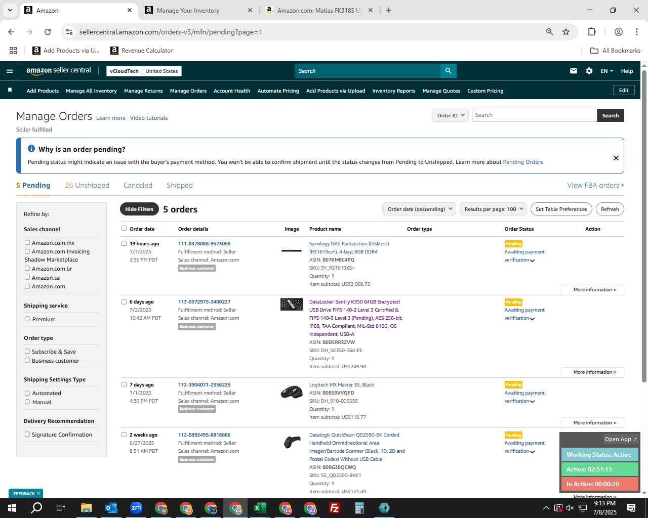Viewport: 648px width, 518px height.
Task: Open Chrome three-dot menu
Action: click(636, 32)
